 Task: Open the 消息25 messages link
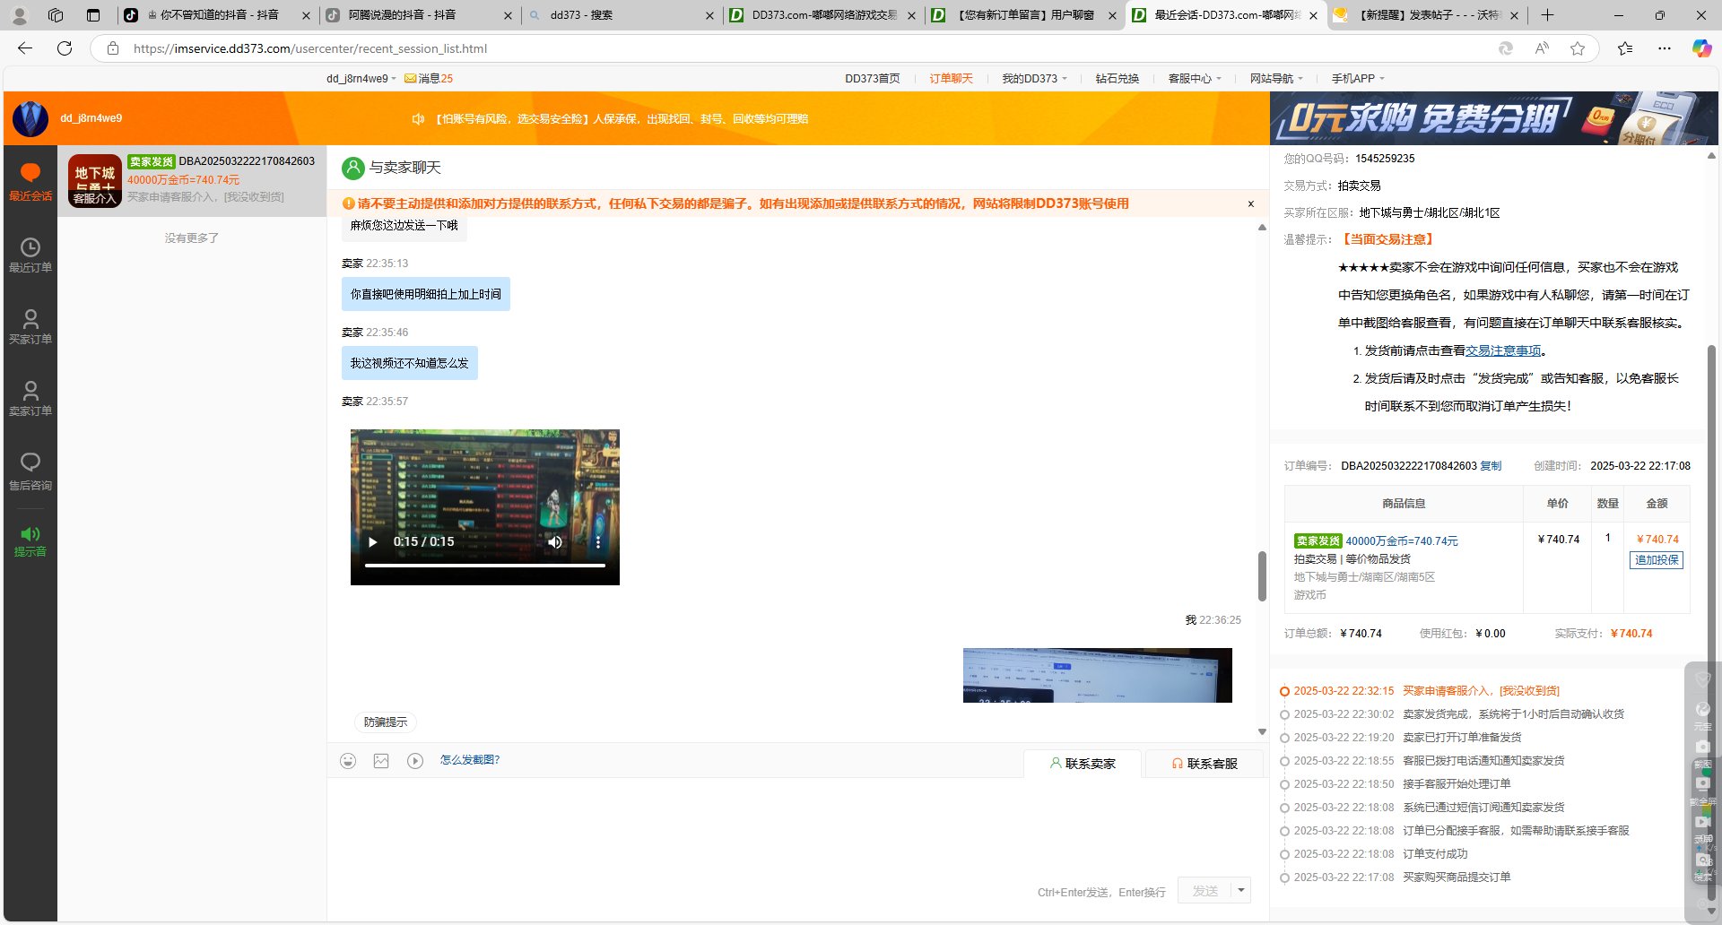(429, 79)
